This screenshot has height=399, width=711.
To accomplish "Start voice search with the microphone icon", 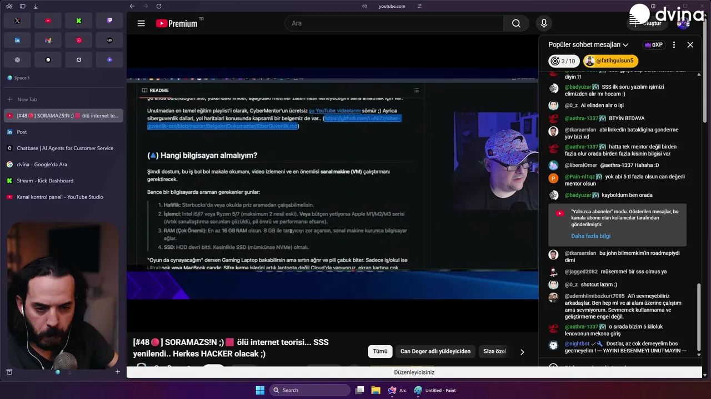I will coord(544,23).
